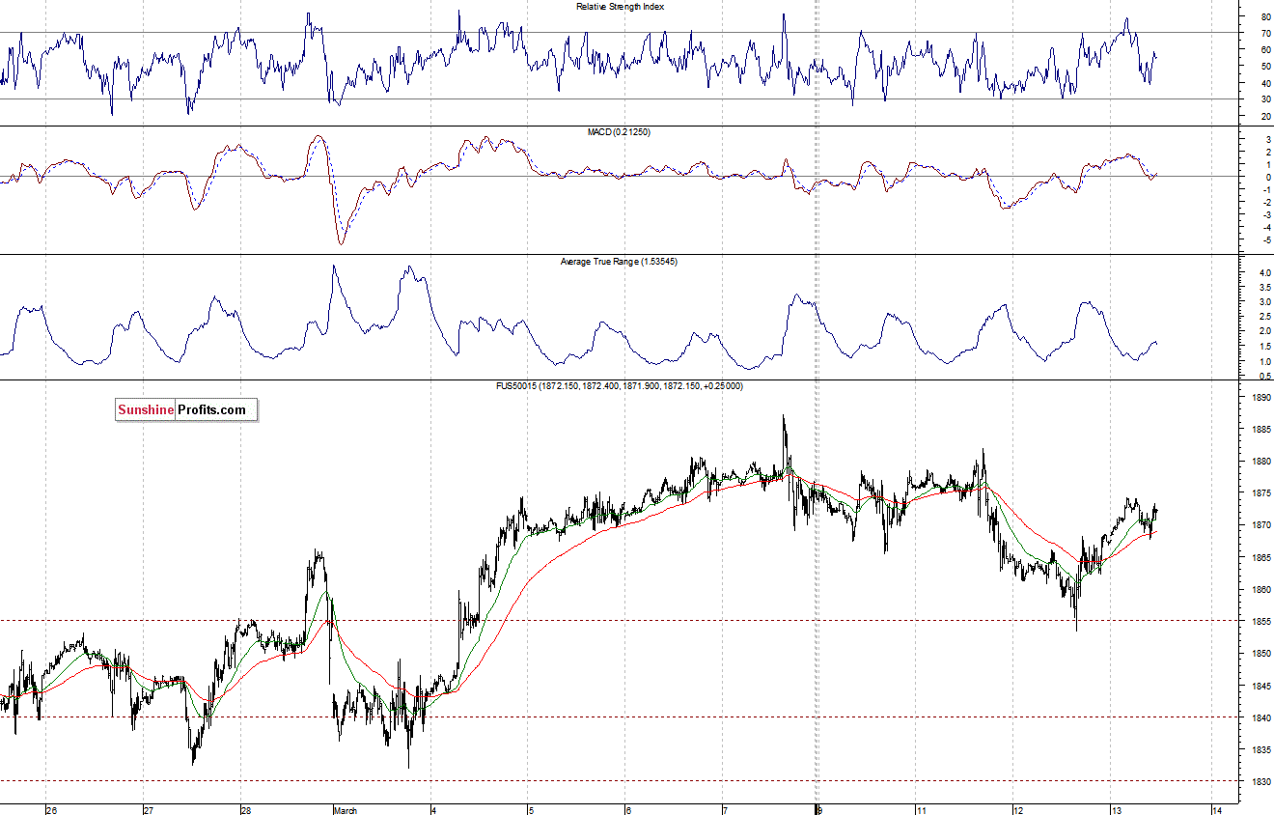
Task: Select the 11 date label on time axis
Action: [922, 810]
